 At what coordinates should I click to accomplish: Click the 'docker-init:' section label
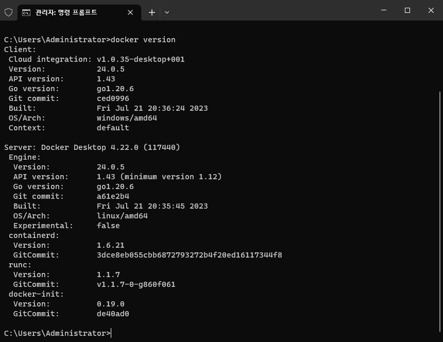pos(37,294)
